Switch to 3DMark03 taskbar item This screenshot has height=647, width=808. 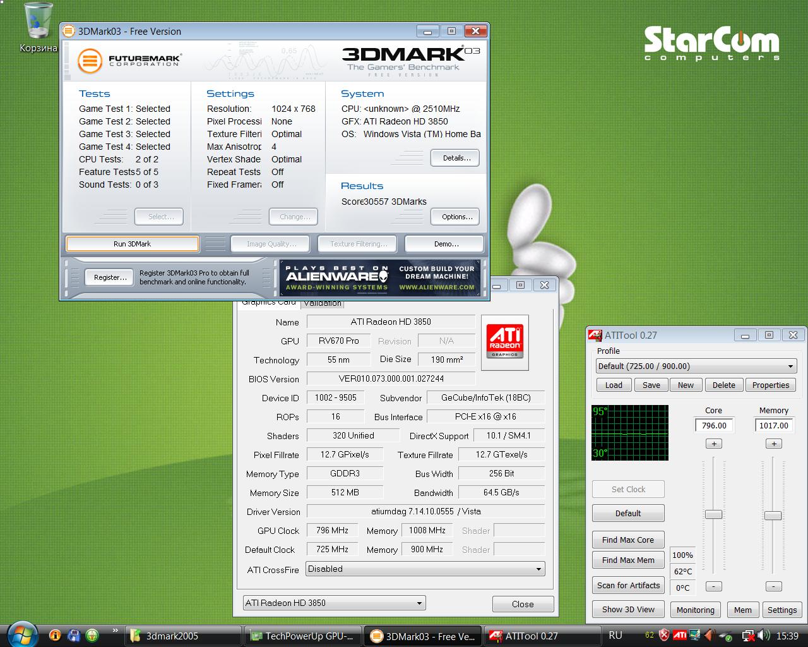424,636
